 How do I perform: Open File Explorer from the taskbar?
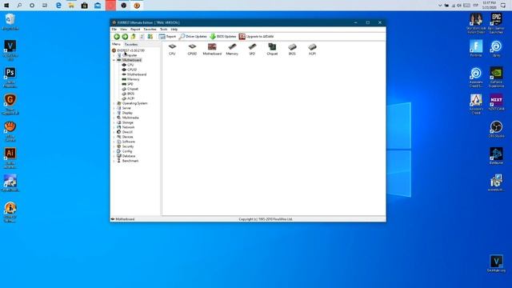click(x=71, y=6)
